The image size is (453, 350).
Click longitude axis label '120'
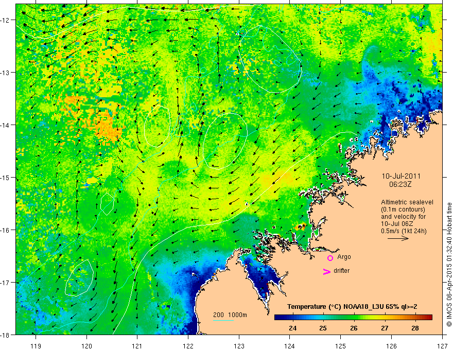[86, 346]
